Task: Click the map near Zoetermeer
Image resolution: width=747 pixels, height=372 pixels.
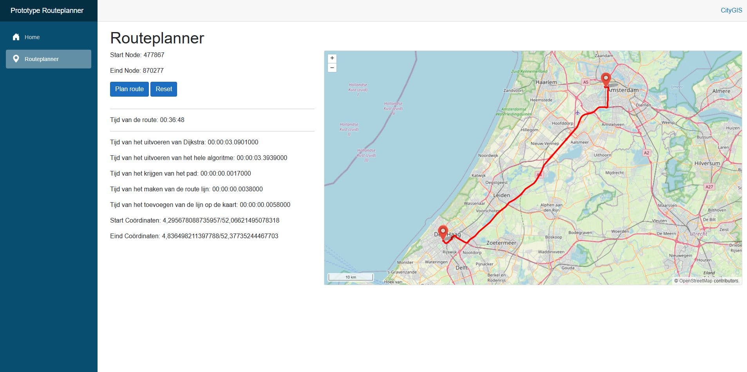Action: [x=501, y=243]
